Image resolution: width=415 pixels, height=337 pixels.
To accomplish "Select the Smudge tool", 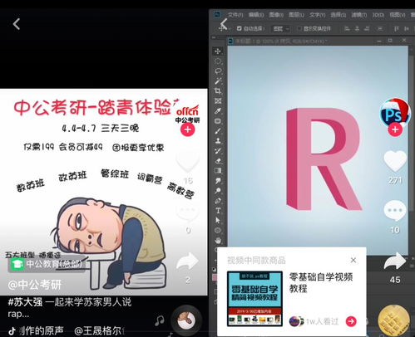I will tap(218, 180).
